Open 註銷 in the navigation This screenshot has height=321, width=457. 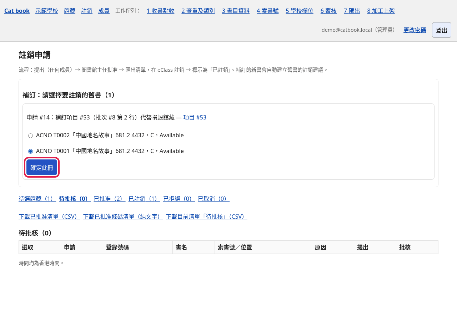point(87,11)
